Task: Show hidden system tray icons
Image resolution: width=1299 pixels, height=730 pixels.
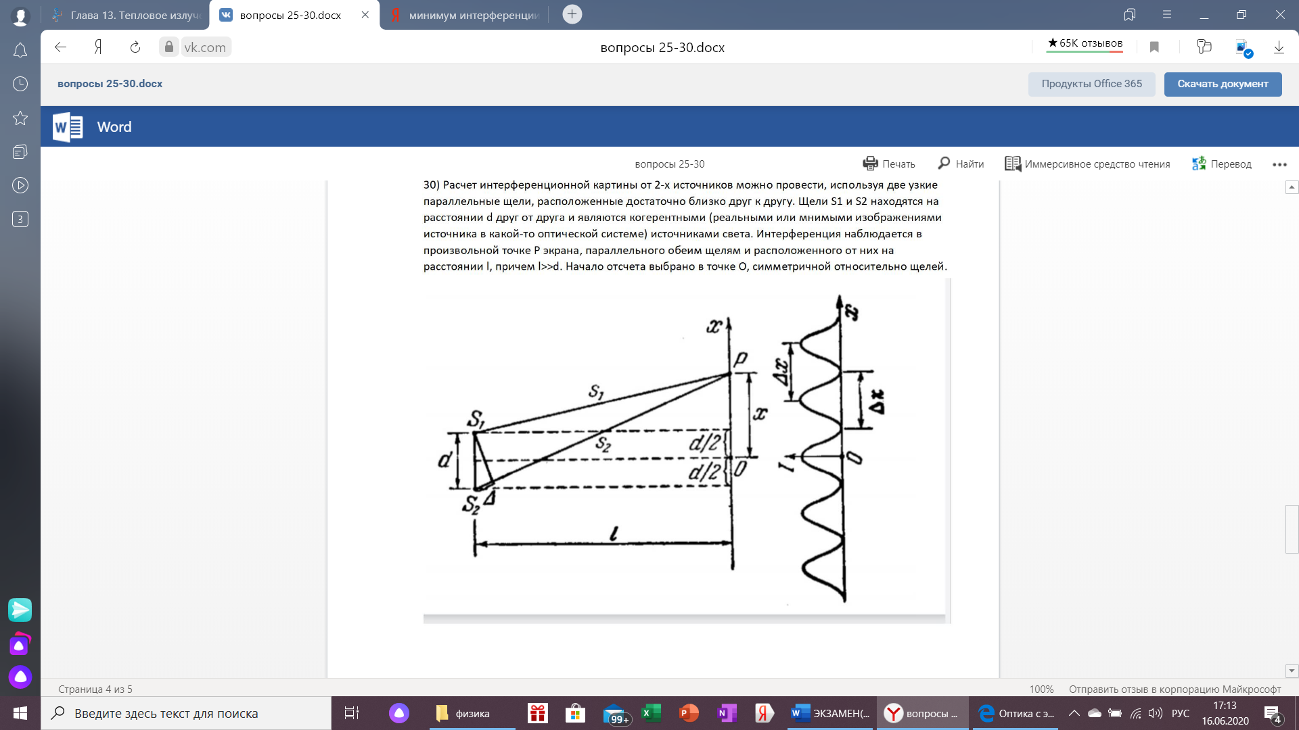Action: 1074,713
